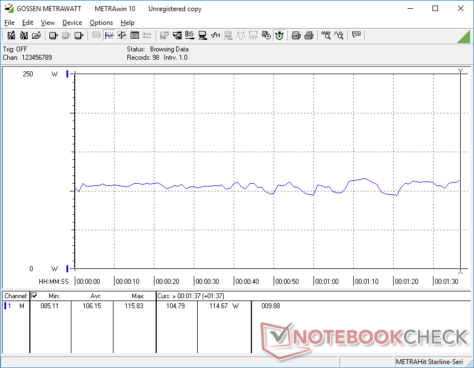474x368 pixels.
Task: Click the meter memory 'M' transfer icon
Action: [x=79, y=35]
